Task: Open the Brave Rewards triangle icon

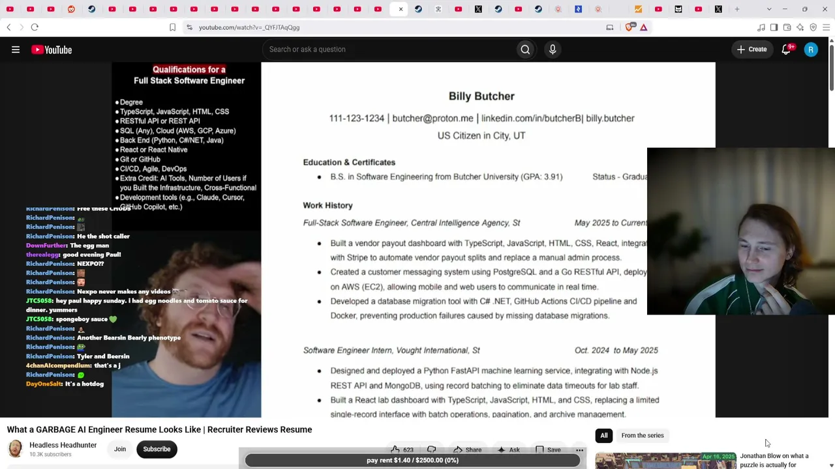Action: tap(644, 27)
